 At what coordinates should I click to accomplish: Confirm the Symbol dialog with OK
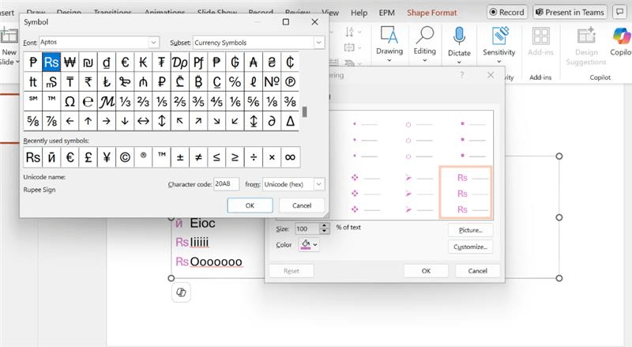point(250,206)
